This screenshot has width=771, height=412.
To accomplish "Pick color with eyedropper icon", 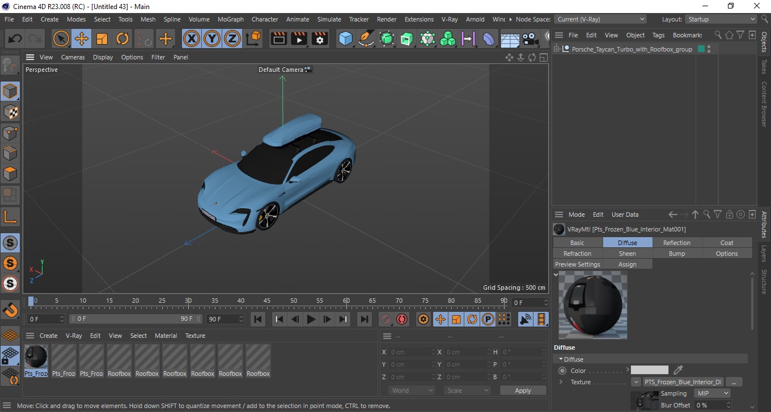I will [x=678, y=370].
